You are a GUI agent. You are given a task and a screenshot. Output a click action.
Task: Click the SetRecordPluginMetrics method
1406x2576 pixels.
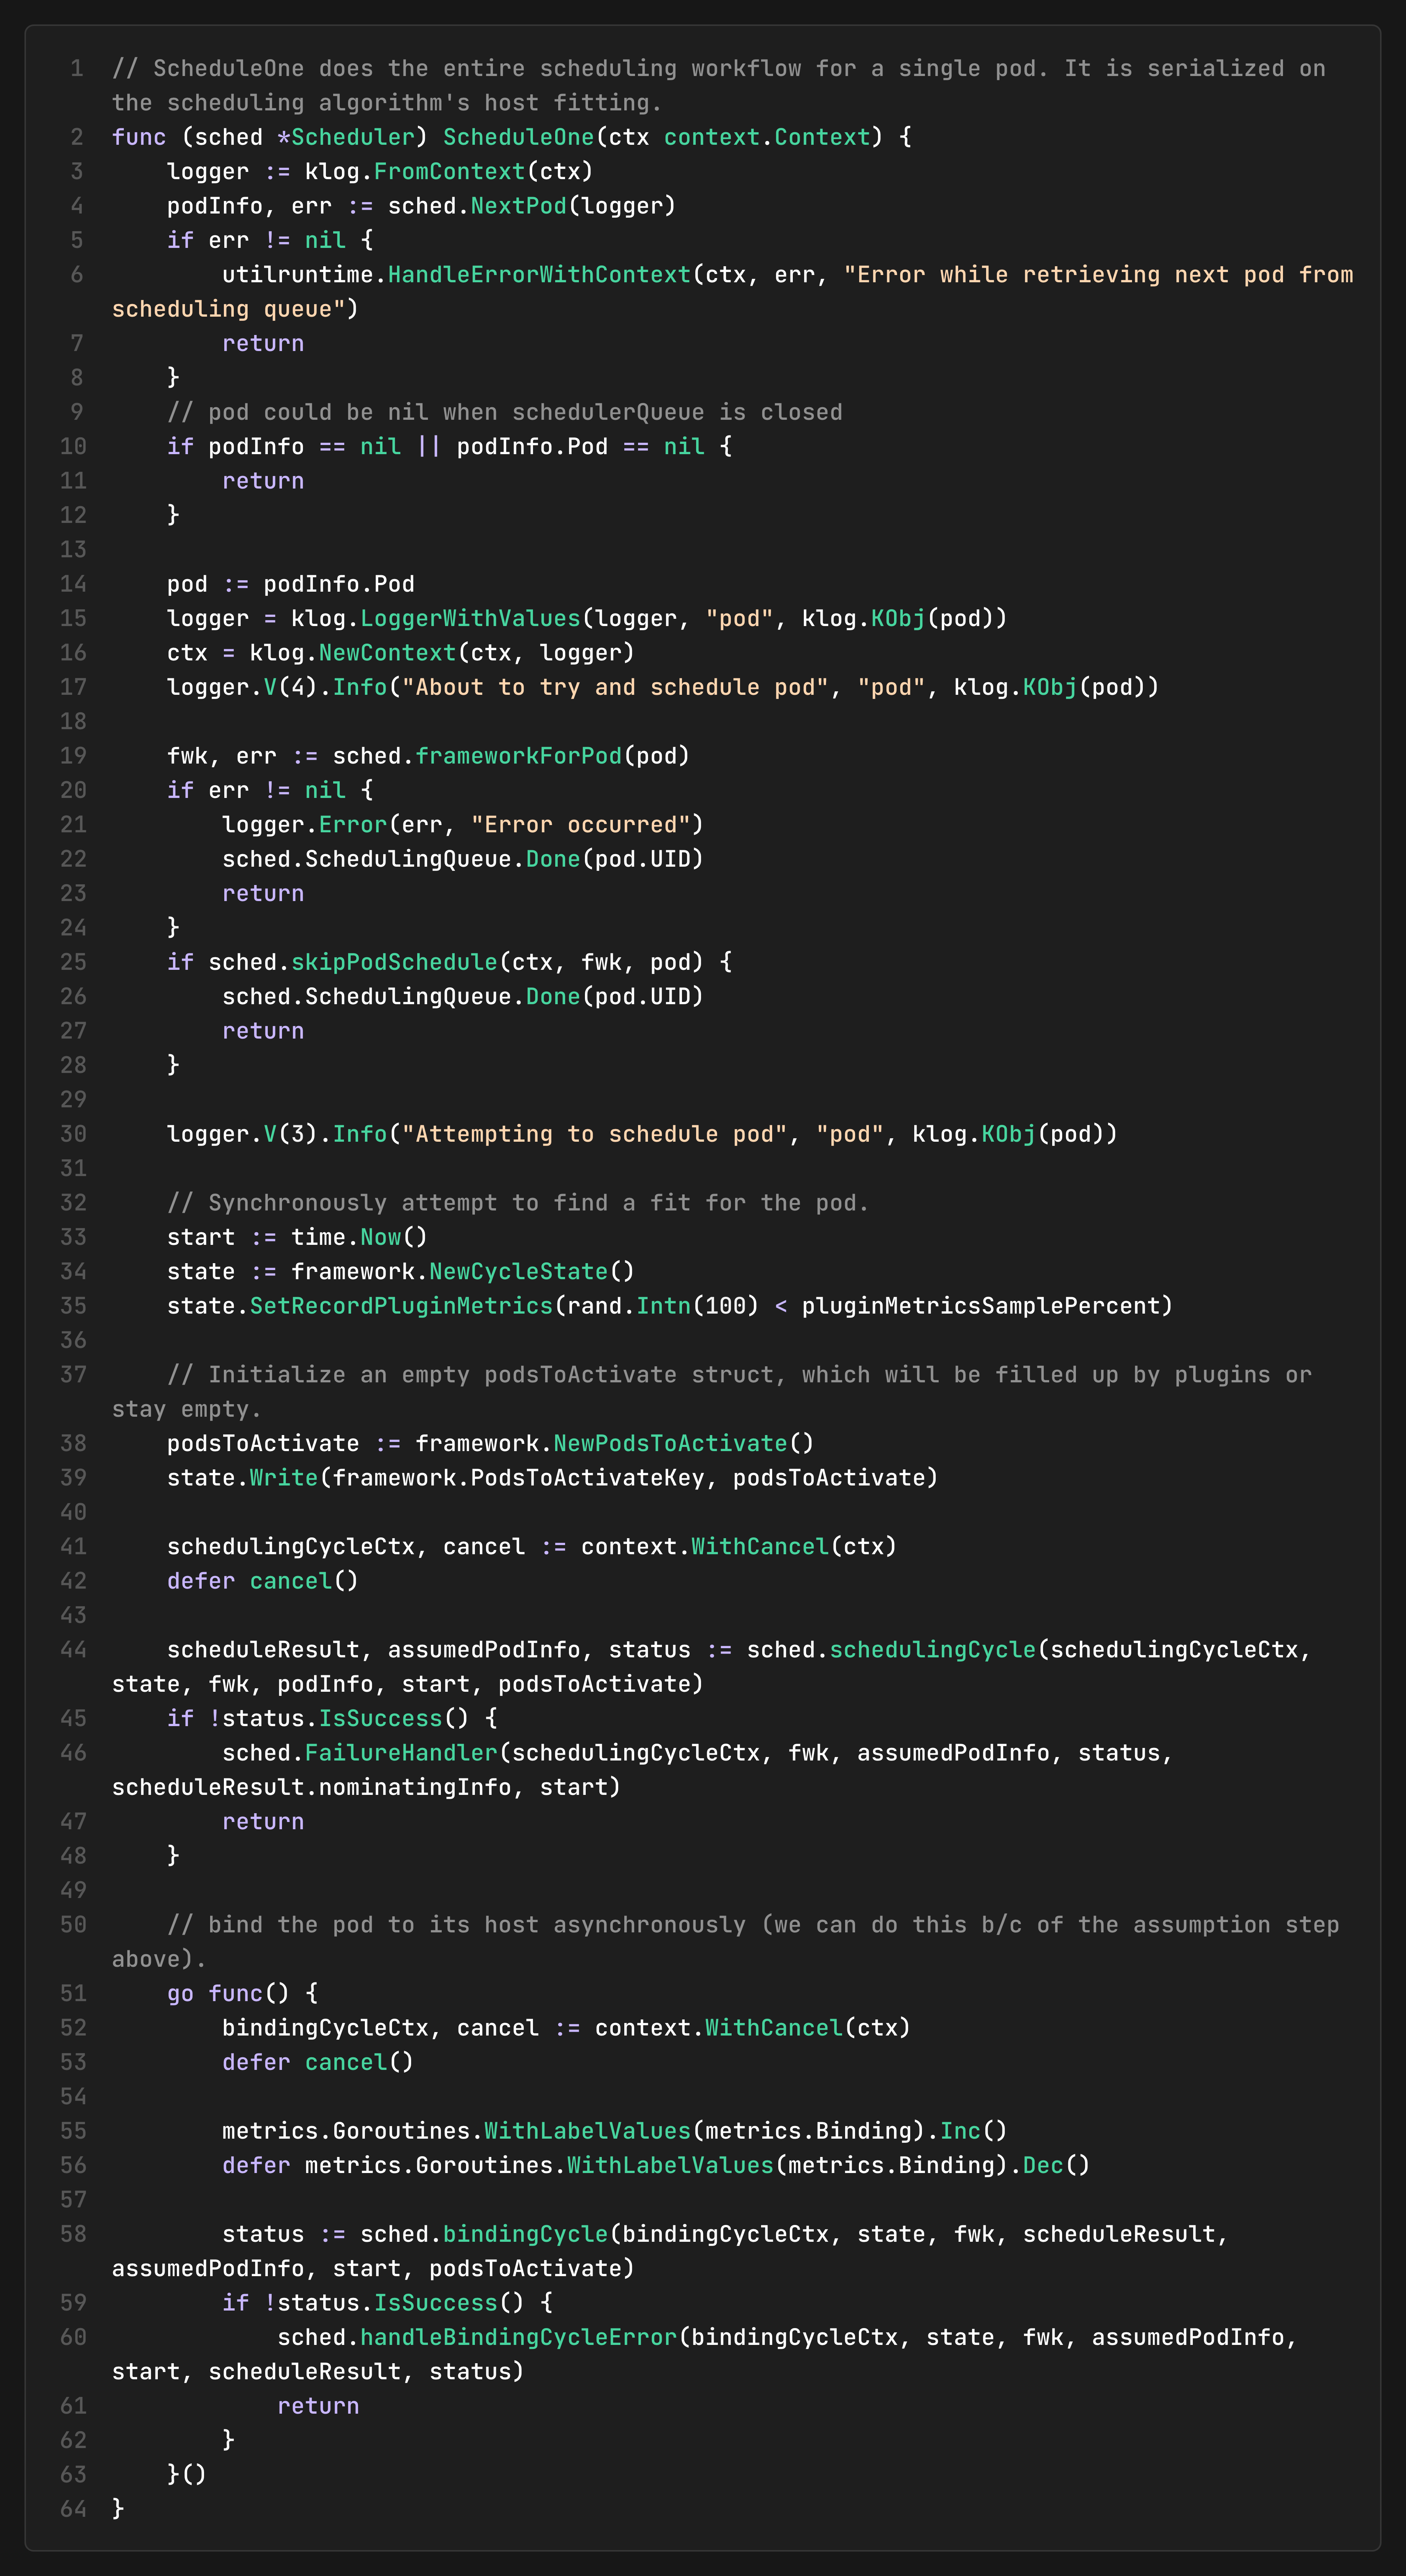(x=401, y=1306)
